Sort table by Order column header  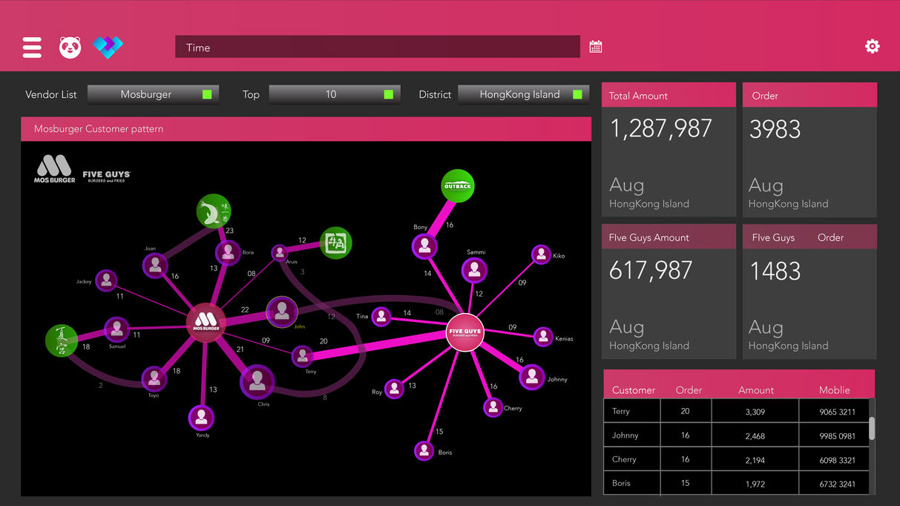(689, 390)
